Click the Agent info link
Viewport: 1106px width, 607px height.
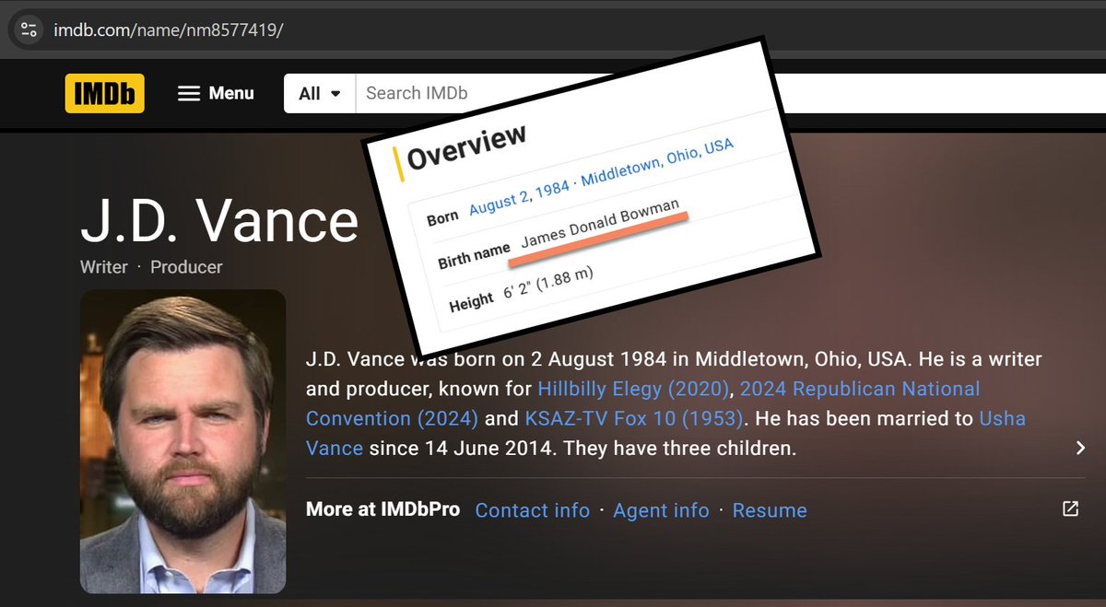click(x=661, y=510)
